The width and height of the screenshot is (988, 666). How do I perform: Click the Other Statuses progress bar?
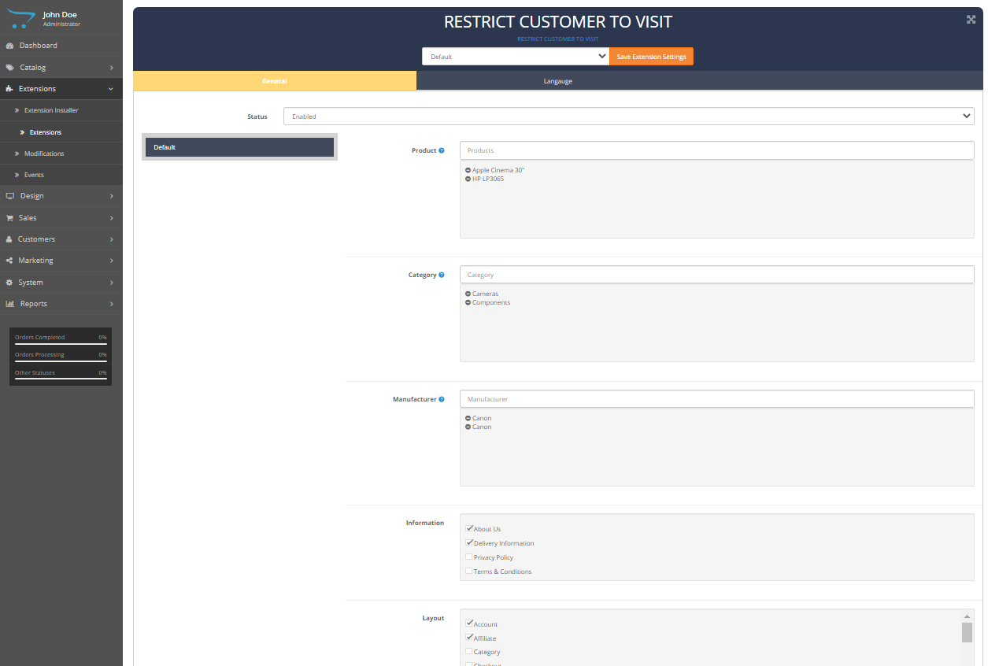tap(61, 379)
